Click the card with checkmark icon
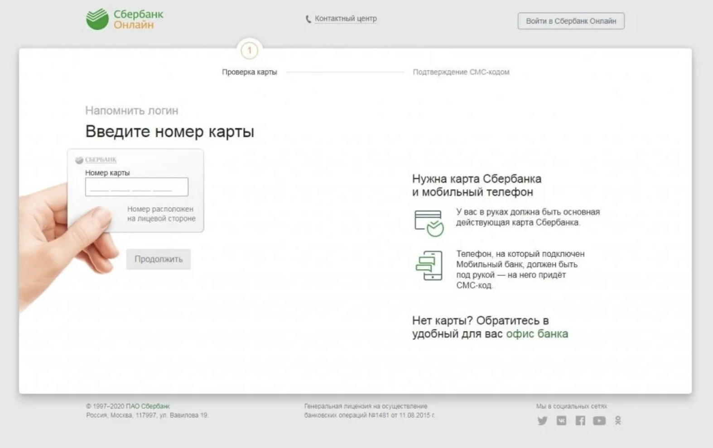Image resolution: width=713 pixels, height=448 pixels. tap(429, 223)
